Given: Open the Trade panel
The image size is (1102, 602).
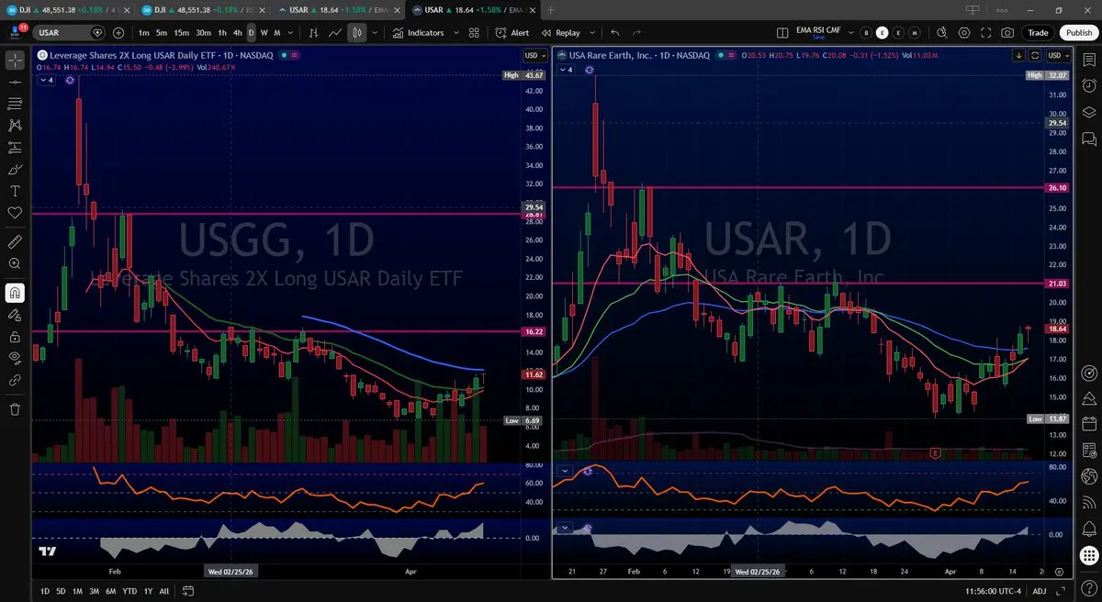Looking at the screenshot, I should coord(1038,33).
